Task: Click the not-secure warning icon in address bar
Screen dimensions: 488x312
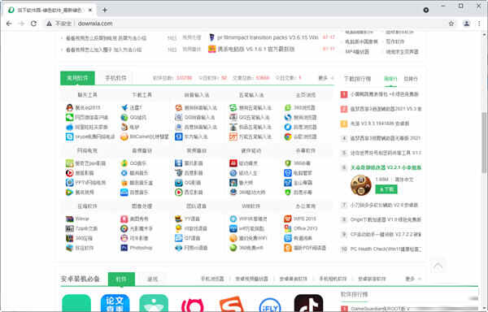Action: coord(49,24)
